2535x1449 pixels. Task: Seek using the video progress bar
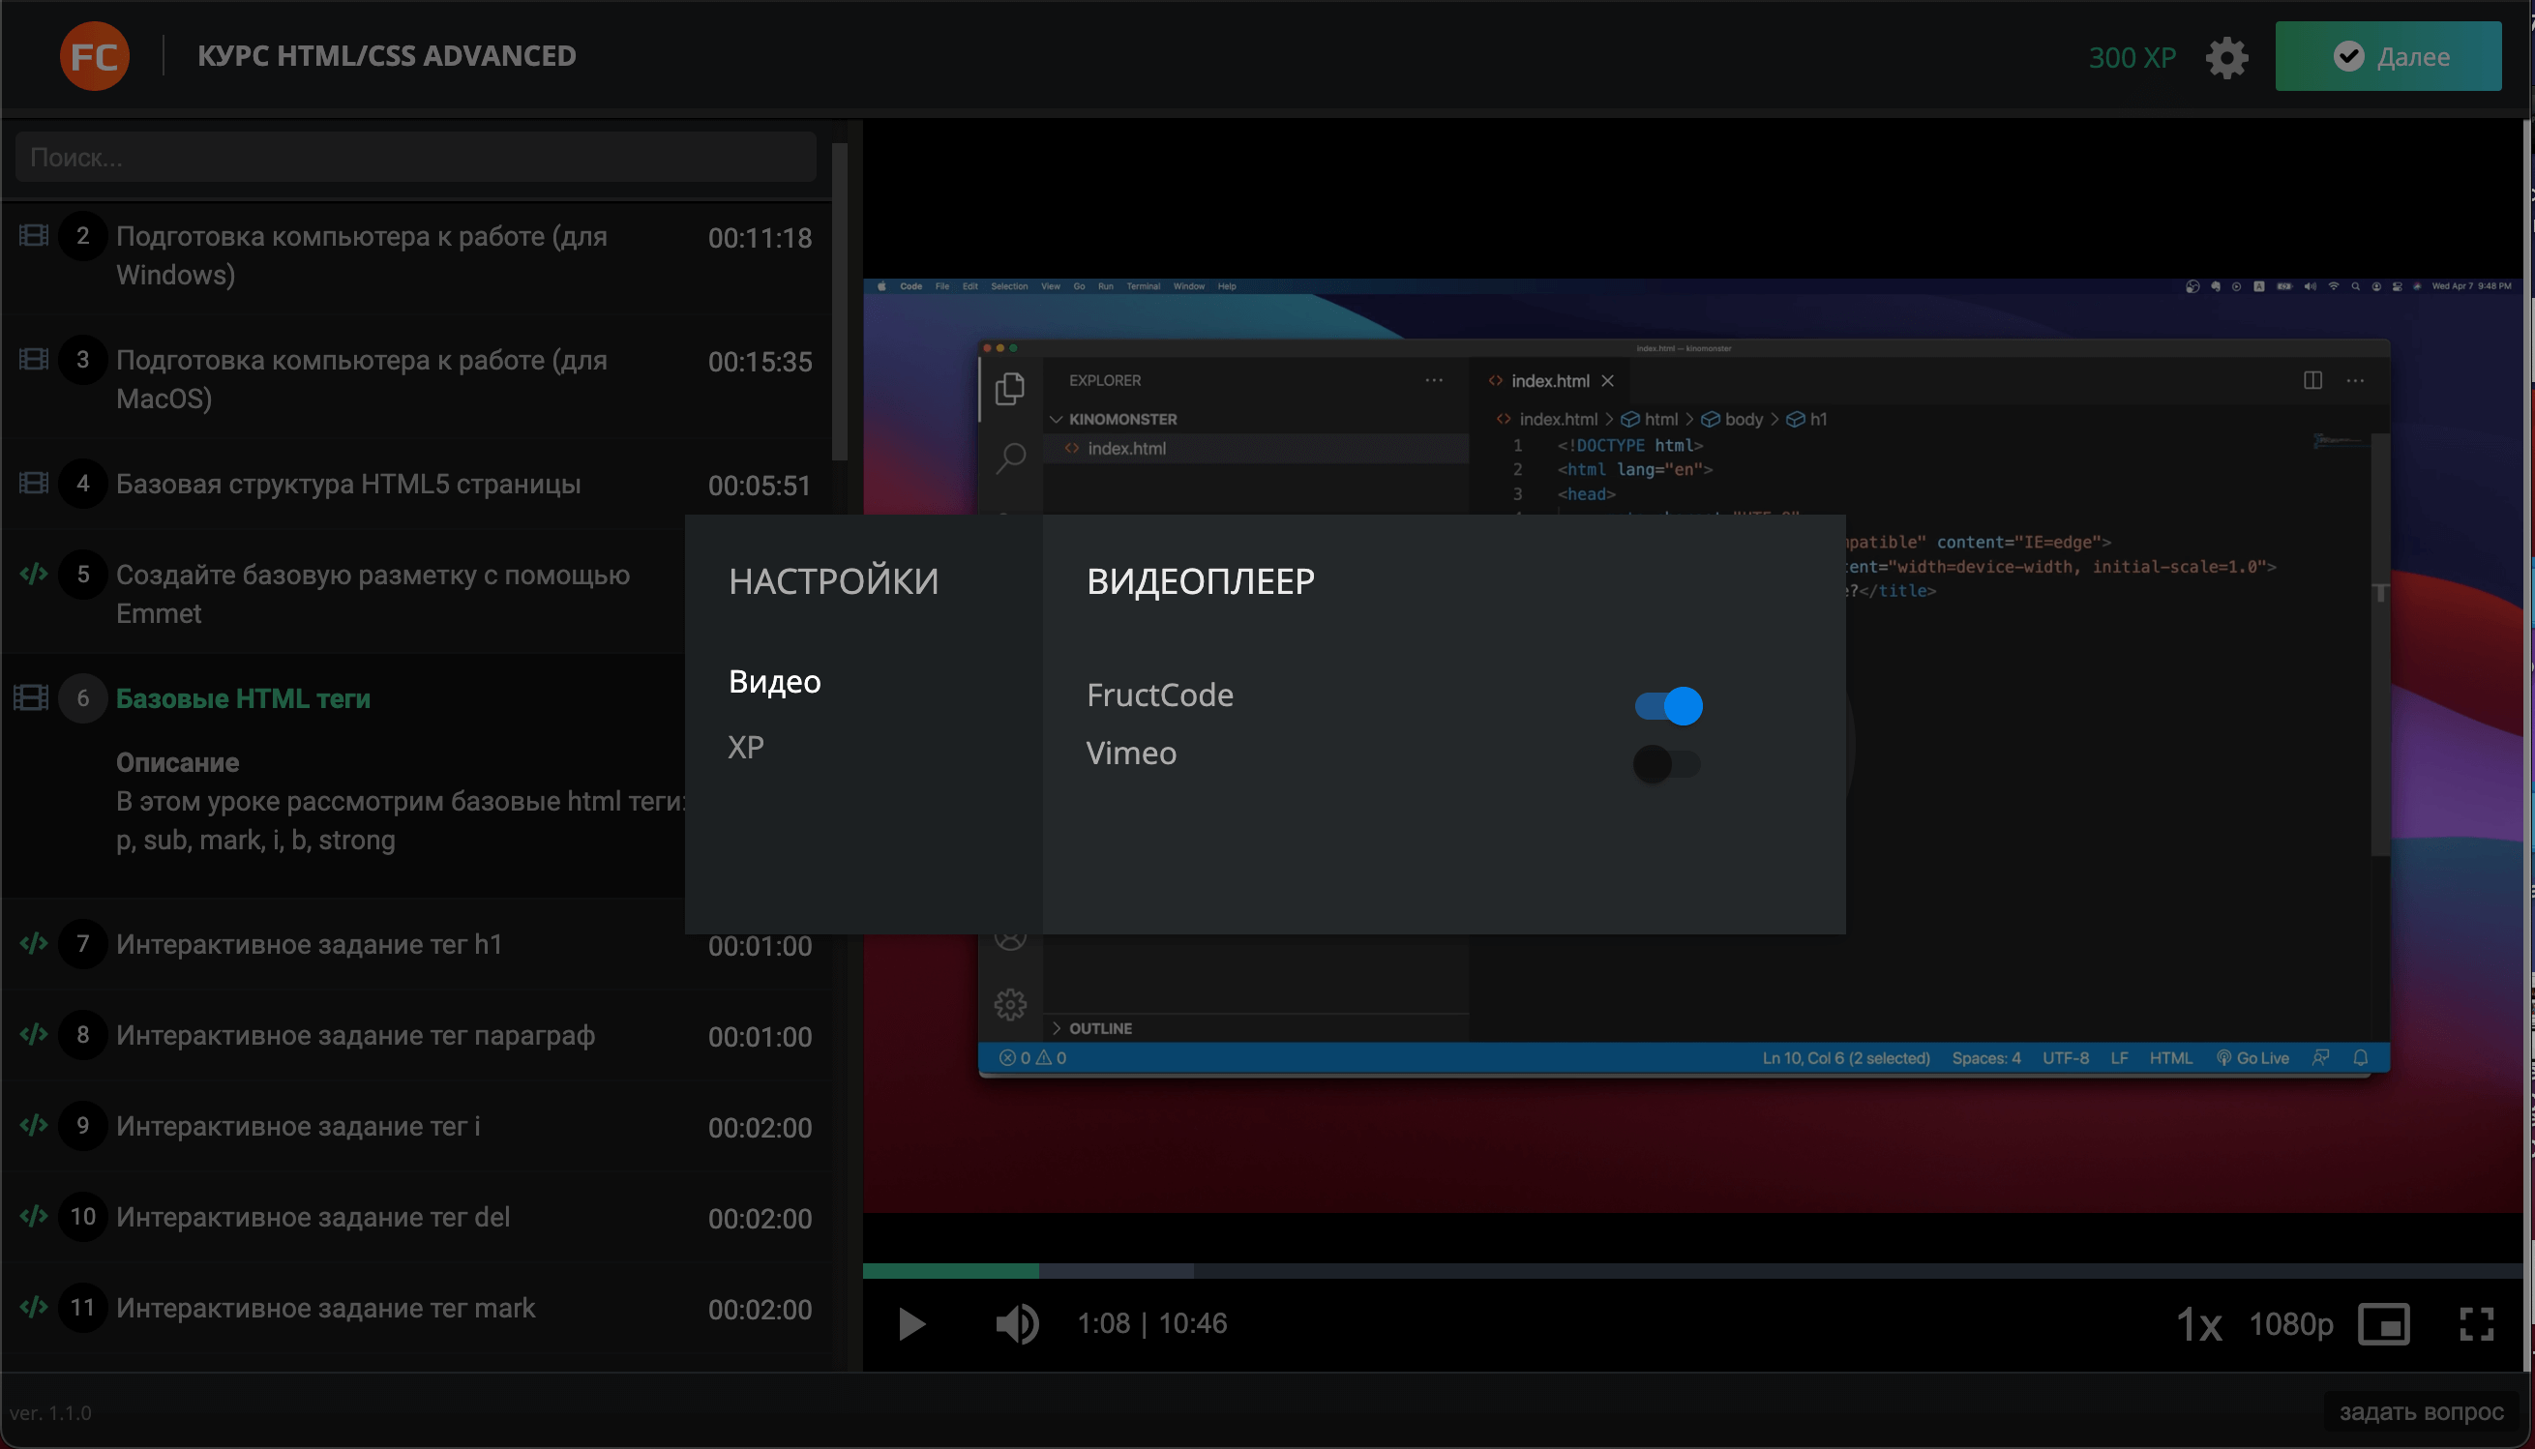tap(1692, 1271)
